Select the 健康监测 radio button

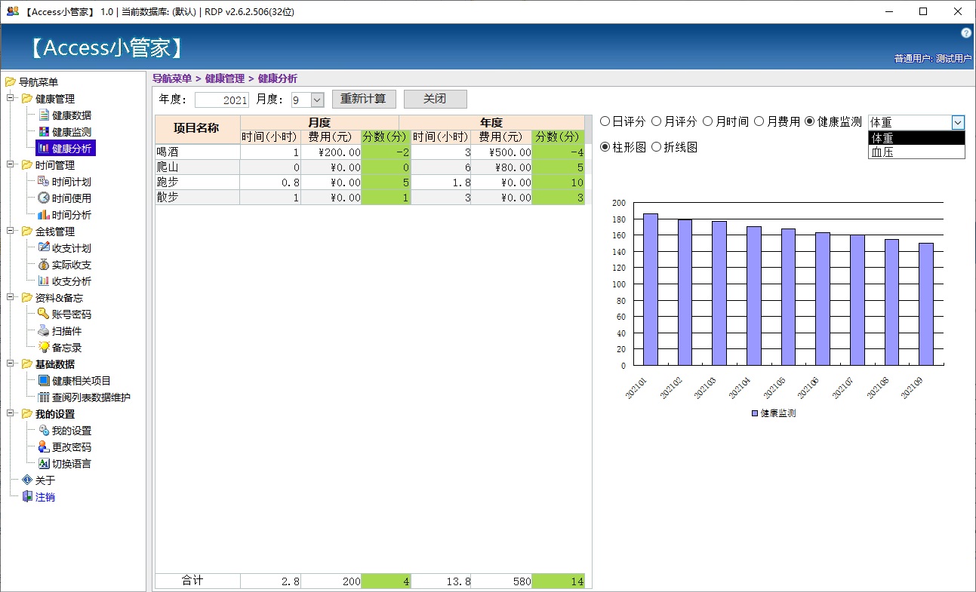811,121
